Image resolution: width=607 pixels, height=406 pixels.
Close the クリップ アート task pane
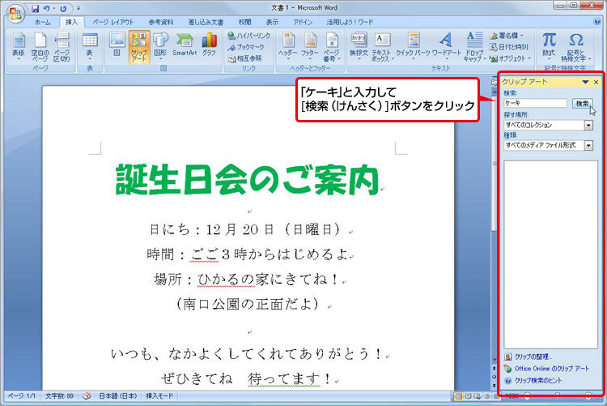pos(596,82)
